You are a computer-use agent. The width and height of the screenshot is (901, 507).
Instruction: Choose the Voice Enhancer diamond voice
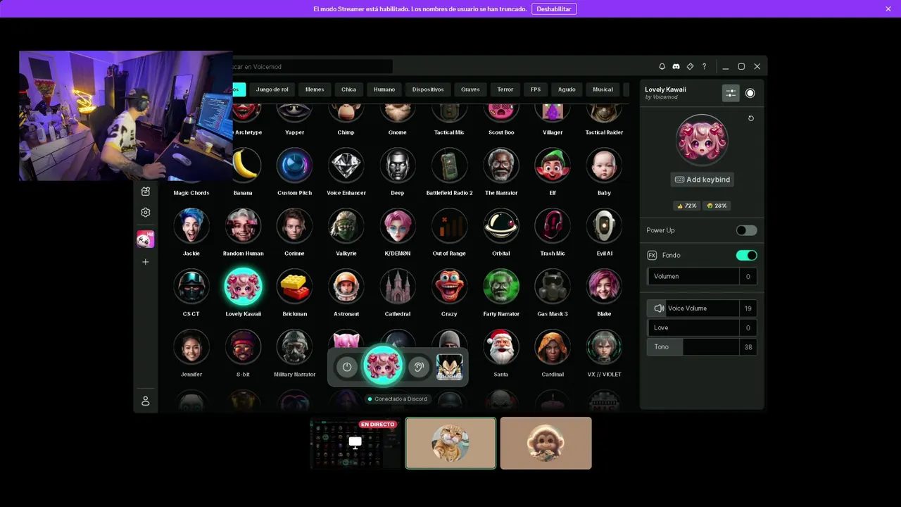tap(346, 165)
